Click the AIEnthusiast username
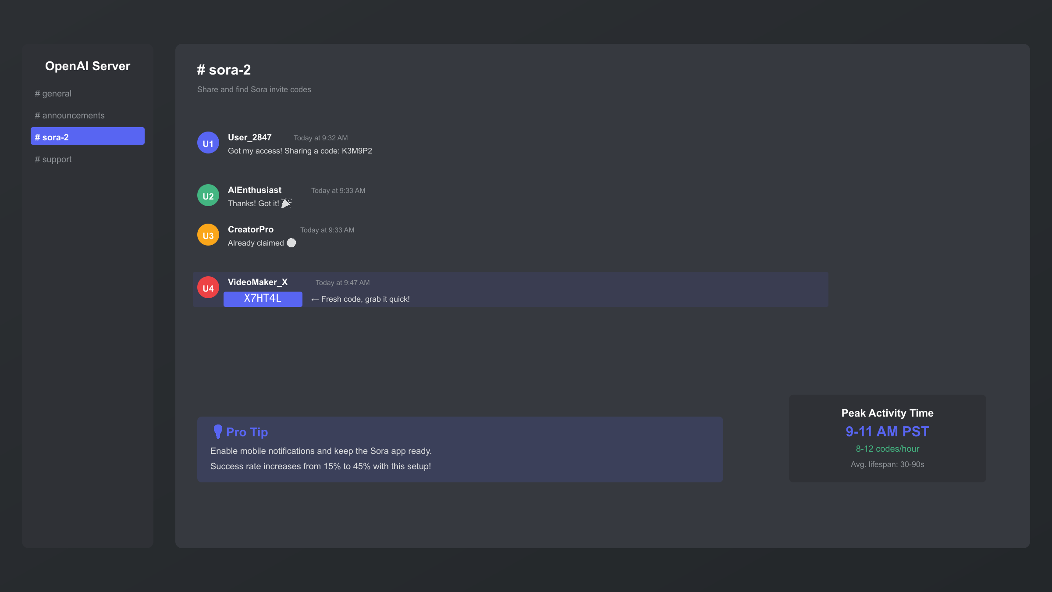1052x592 pixels. coord(255,190)
